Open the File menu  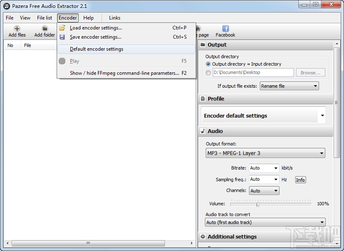9,18
